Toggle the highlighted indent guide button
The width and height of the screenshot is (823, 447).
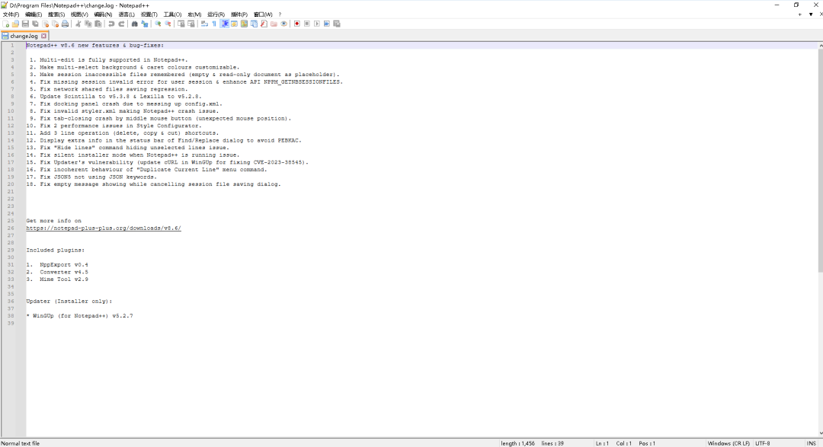pyautogui.click(x=225, y=24)
